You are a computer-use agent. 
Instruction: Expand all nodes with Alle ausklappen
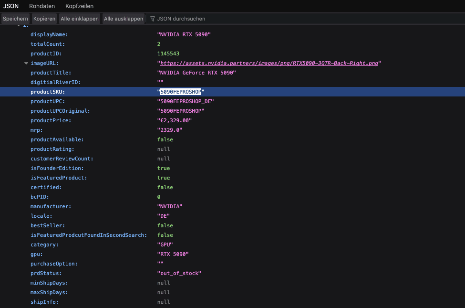pyautogui.click(x=124, y=19)
